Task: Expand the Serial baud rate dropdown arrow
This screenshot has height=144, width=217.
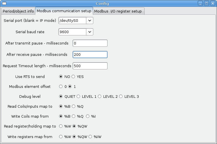Action: tap(90, 32)
